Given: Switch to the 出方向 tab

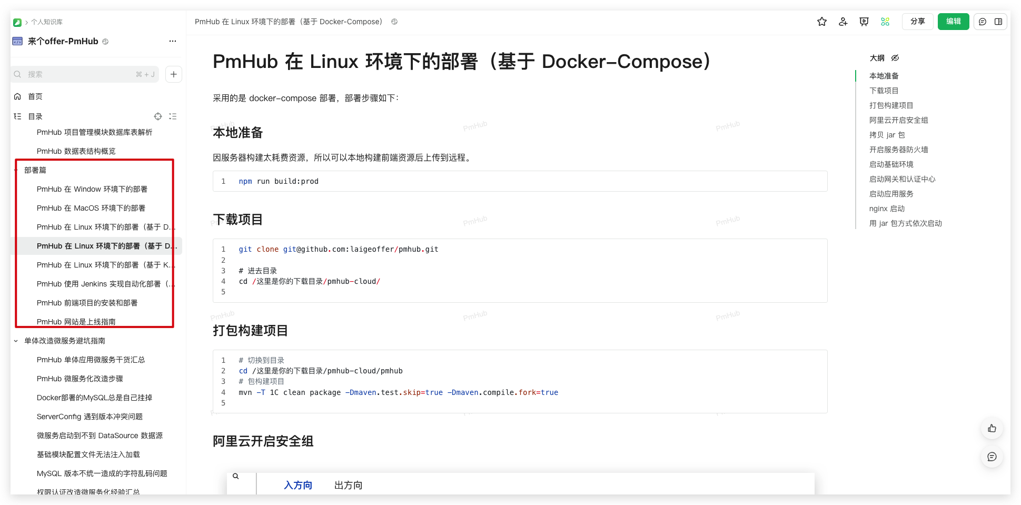Looking at the screenshot, I should point(348,485).
